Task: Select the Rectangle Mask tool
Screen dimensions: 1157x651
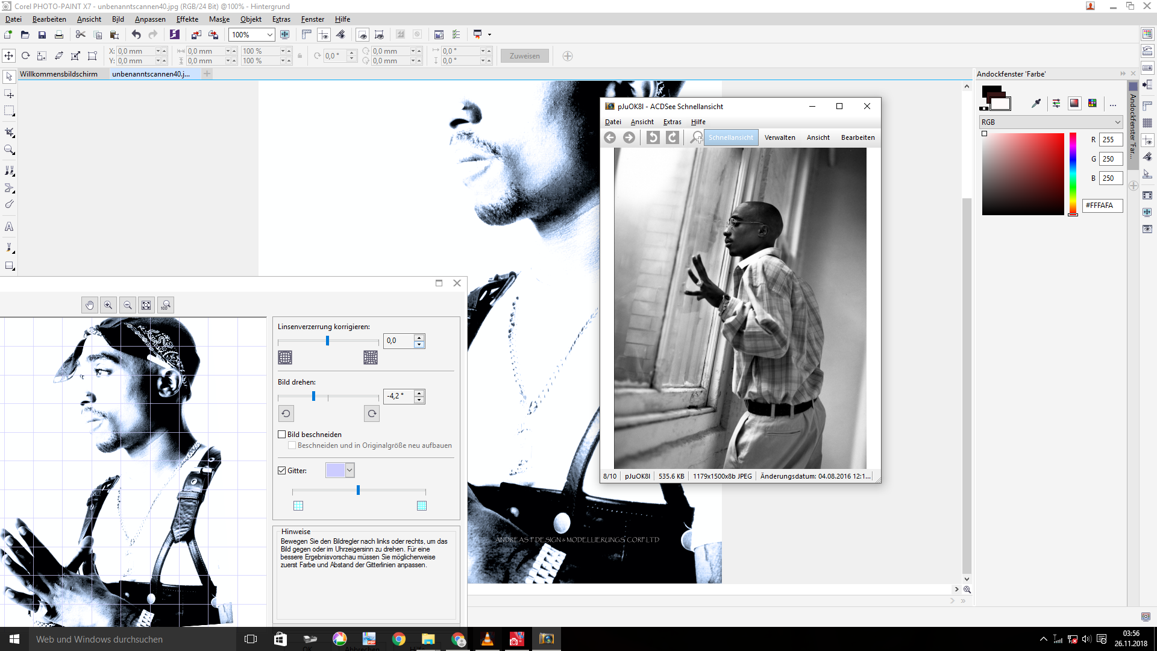Action: [9, 111]
